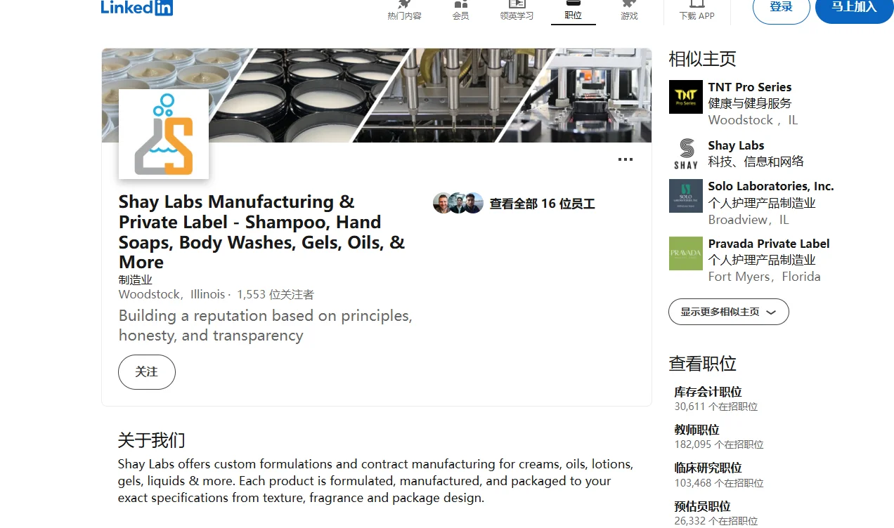
Task: Click 30,611 个在招职位 text
Action: click(x=716, y=407)
